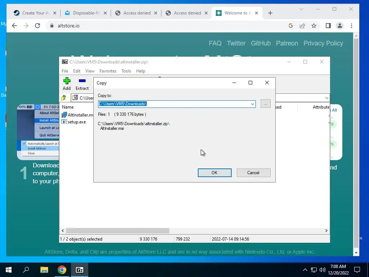The width and height of the screenshot is (369, 277).
Task: Click the 7-Zip Add toolbar icon
Action: (x=67, y=81)
